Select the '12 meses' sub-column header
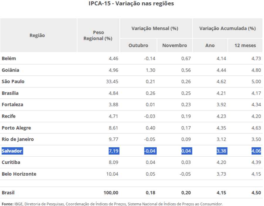264x206 pixels. [245, 45]
